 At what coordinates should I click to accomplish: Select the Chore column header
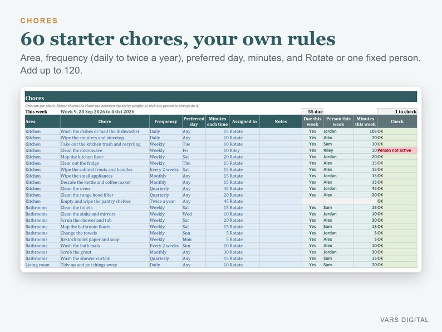click(x=105, y=121)
